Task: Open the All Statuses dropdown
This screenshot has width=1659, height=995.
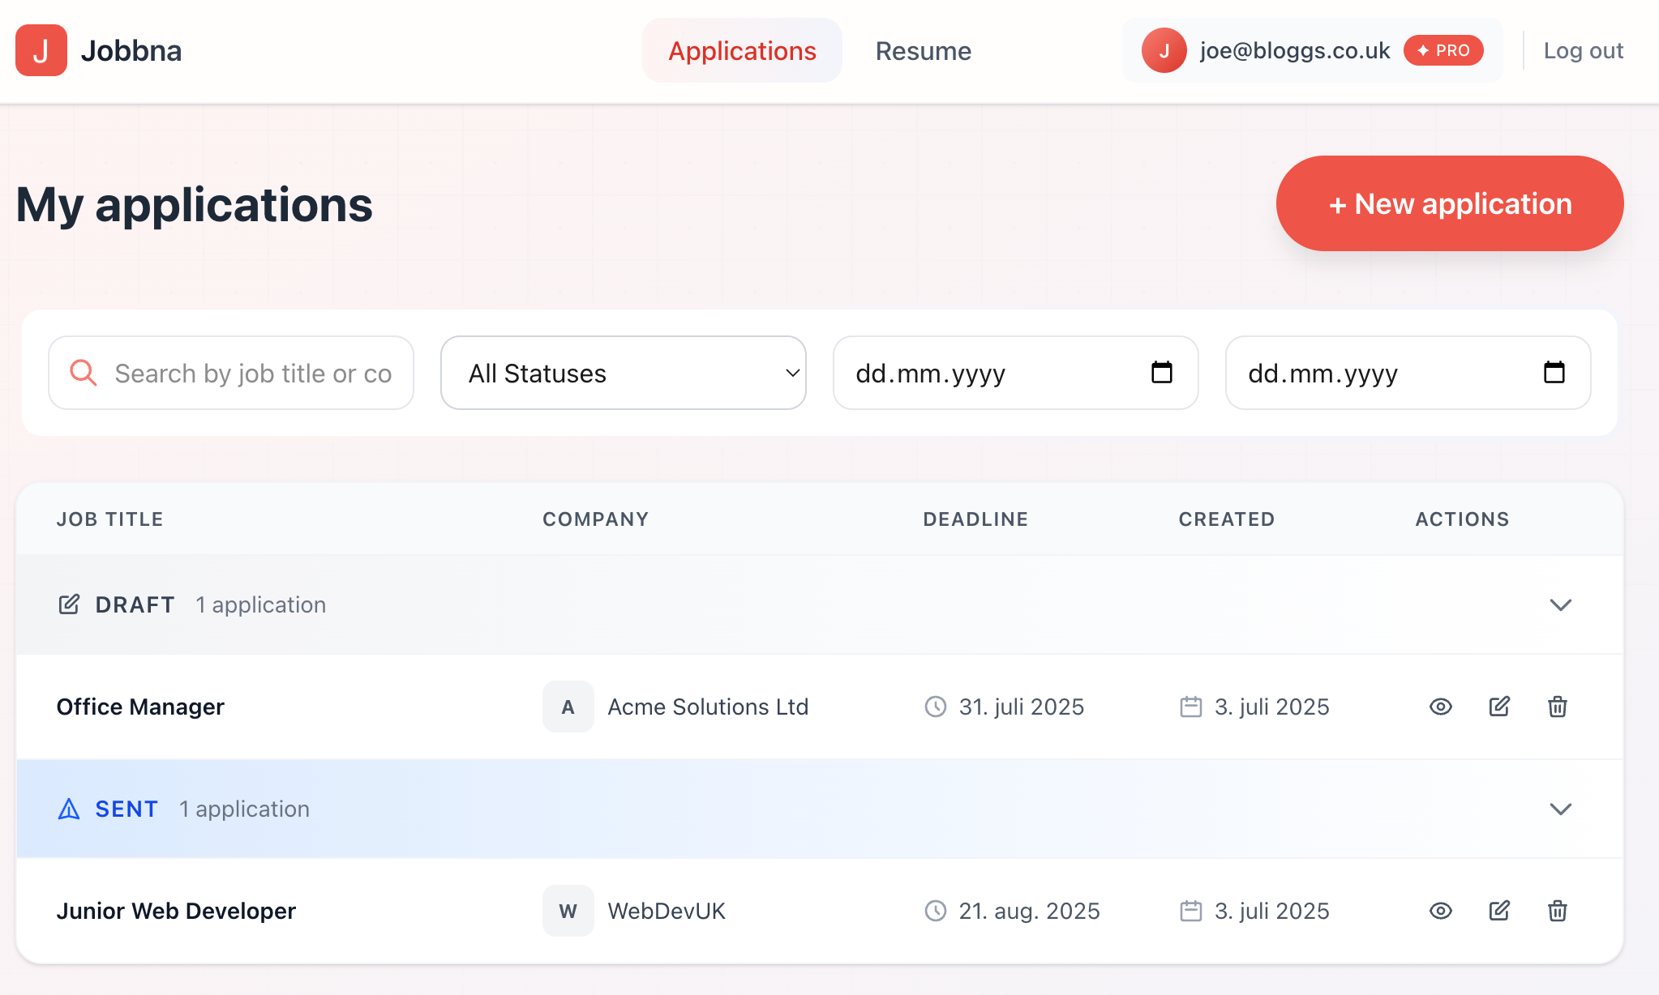Action: [623, 373]
